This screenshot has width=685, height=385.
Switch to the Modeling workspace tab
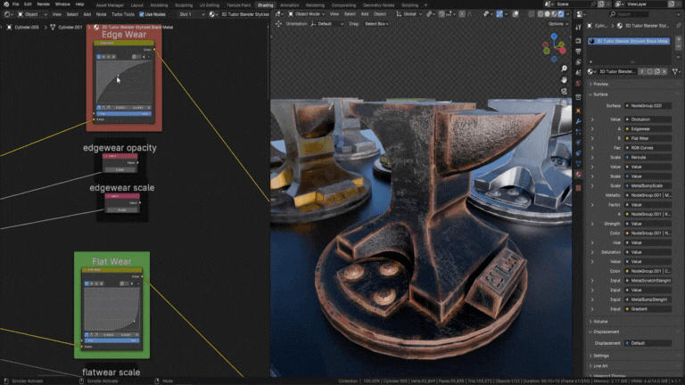[x=159, y=5]
